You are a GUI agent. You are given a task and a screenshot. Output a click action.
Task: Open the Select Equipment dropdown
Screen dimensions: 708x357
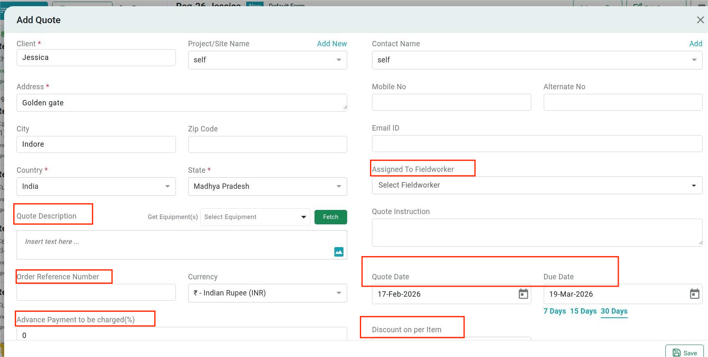[x=255, y=217]
